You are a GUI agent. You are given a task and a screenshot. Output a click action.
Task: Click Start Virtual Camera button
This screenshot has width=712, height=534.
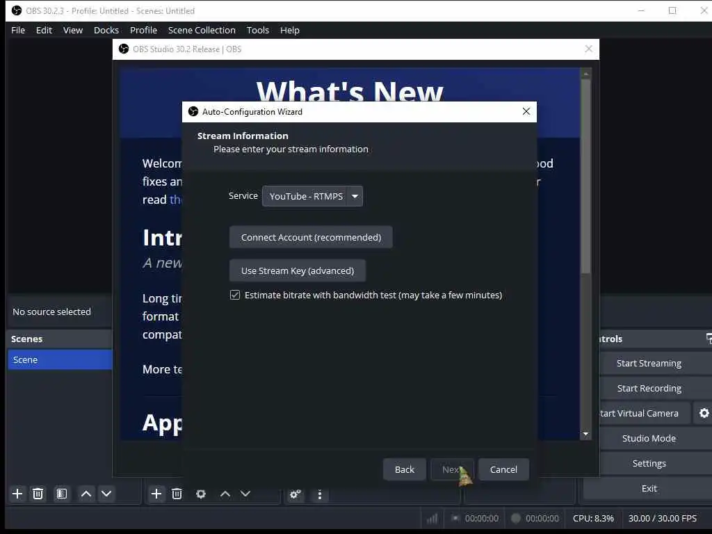[645, 413]
